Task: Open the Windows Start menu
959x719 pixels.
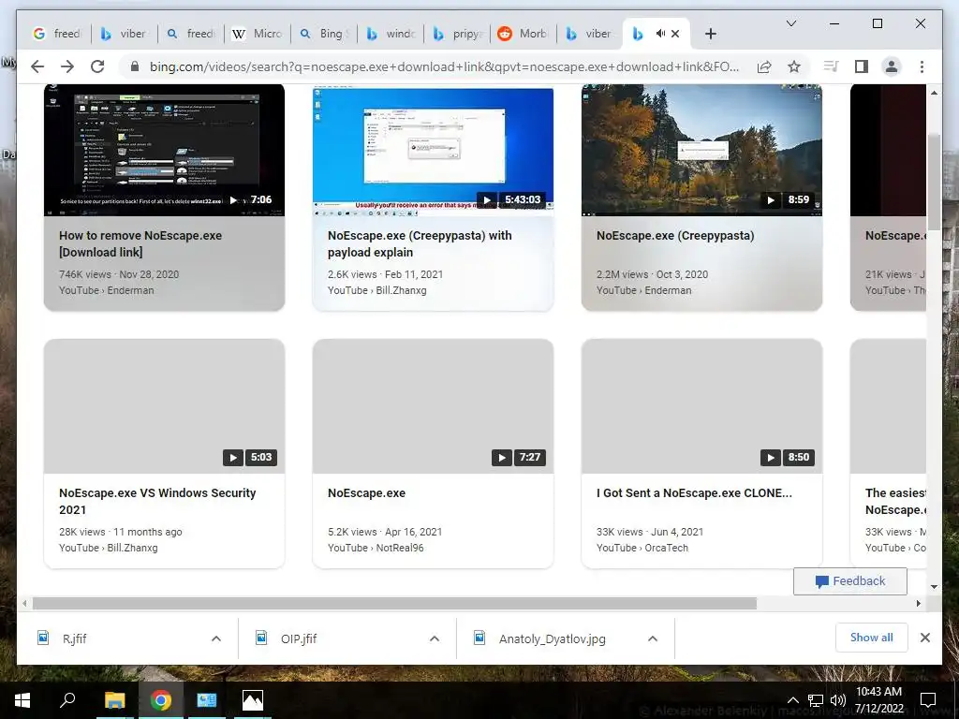Action: [x=22, y=700]
